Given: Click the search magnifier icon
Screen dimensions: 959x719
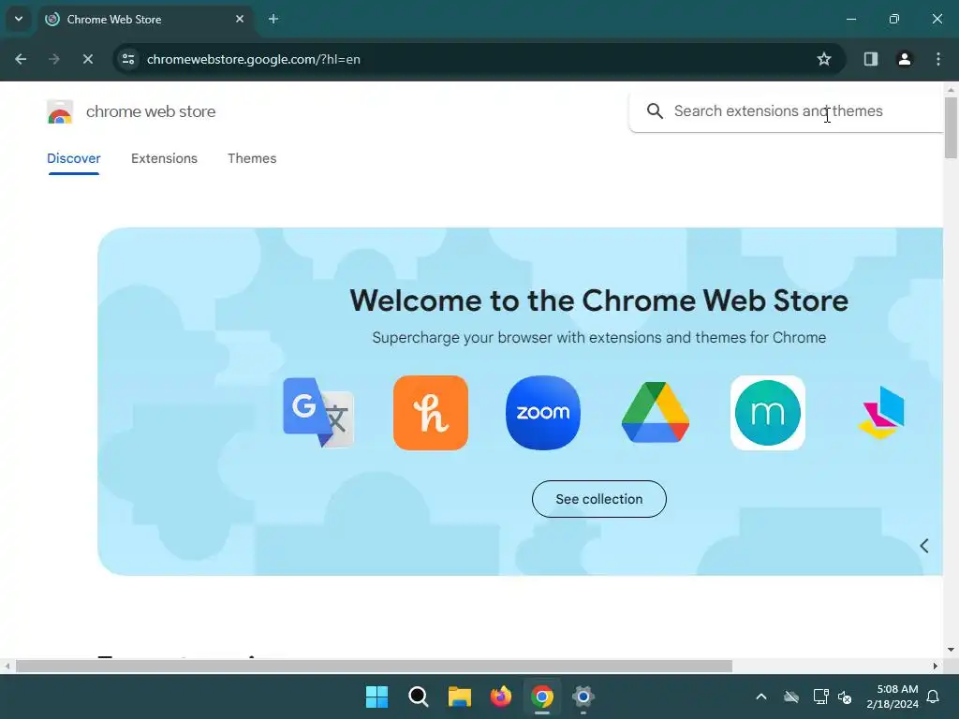Looking at the screenshot, I should [655, 111].
